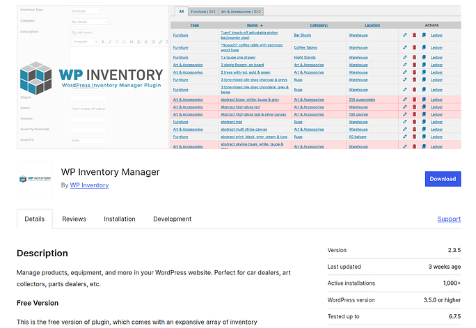This screenshot has width=476, height=328.
Task: Delete the "Abstract high gloss teal & silver canvas" row
Action: pos(414,114)
